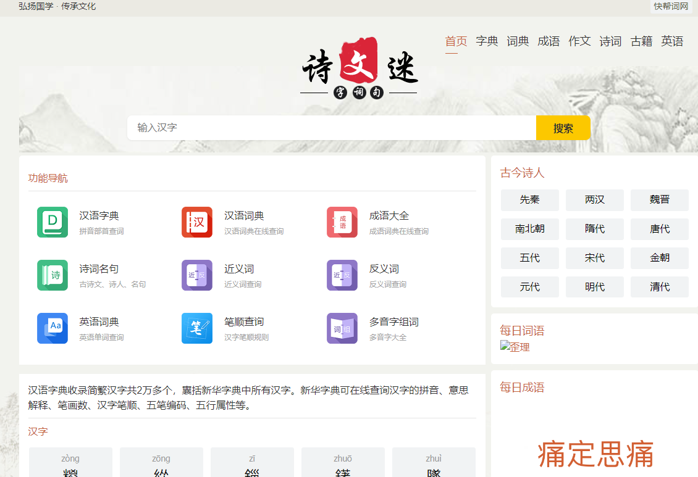
Task: Click the 歪理 daily word image
Action: pos(515,347)
